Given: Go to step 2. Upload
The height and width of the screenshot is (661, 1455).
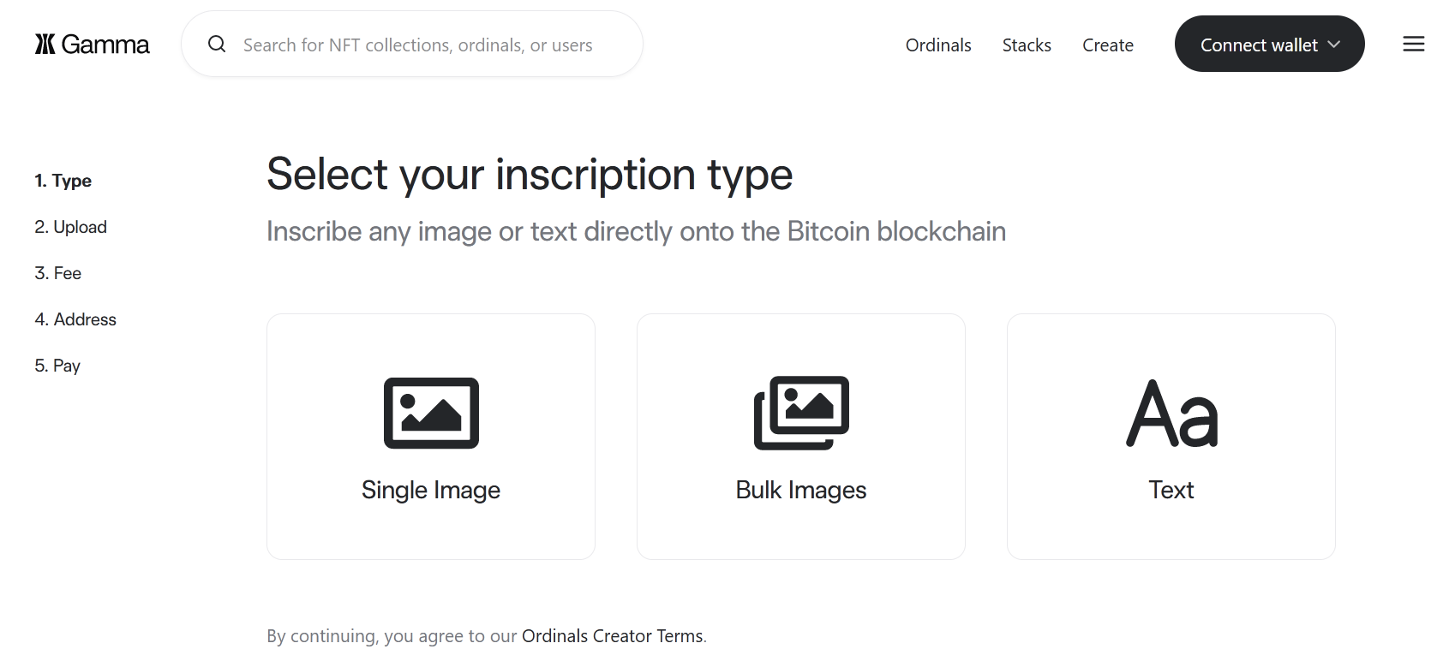Looking at the screenshot, I should (x=71, y=227).
